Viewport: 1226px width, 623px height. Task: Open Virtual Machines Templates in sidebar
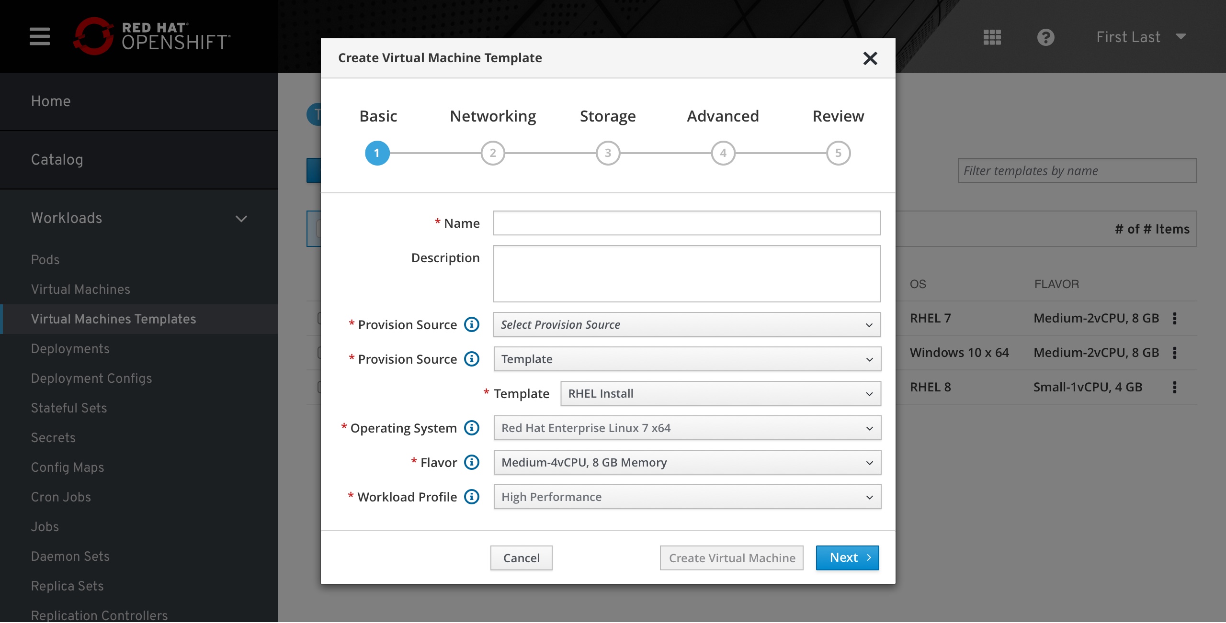[139, 319]
